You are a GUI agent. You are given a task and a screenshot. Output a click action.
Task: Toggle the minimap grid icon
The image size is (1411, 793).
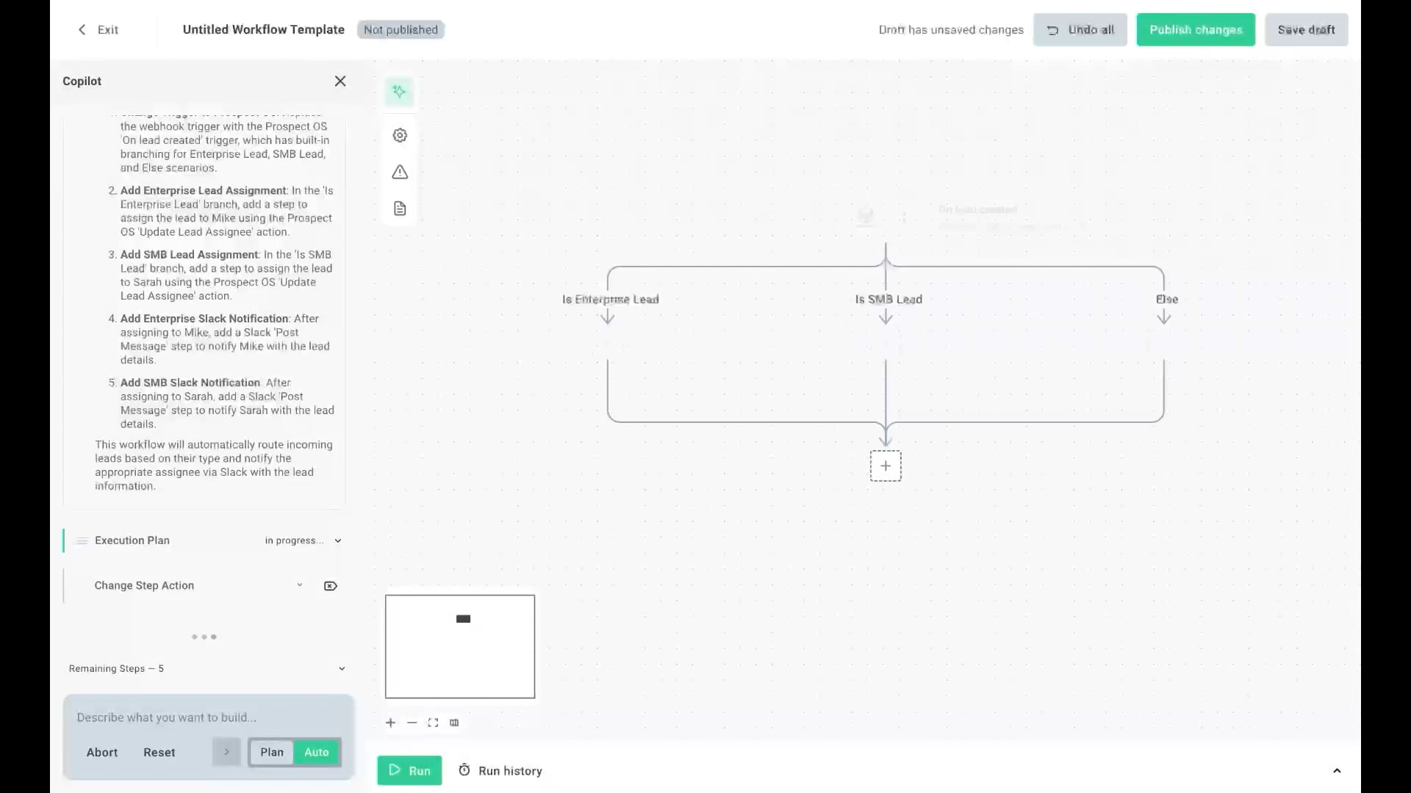(x=454, y=723)
